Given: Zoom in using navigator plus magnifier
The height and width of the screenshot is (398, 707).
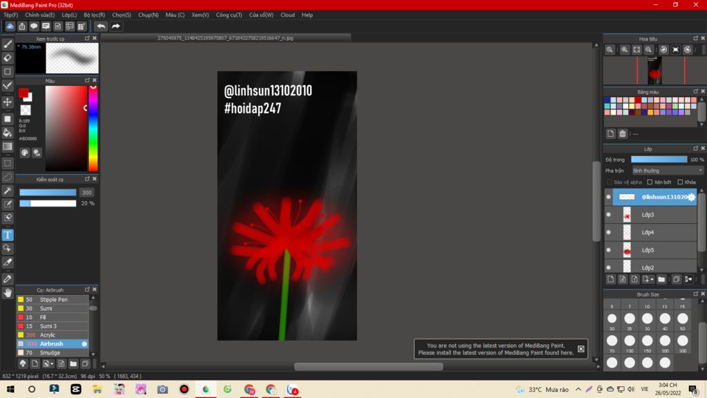Looking at the screenshot, I should (x=624, y=50).
